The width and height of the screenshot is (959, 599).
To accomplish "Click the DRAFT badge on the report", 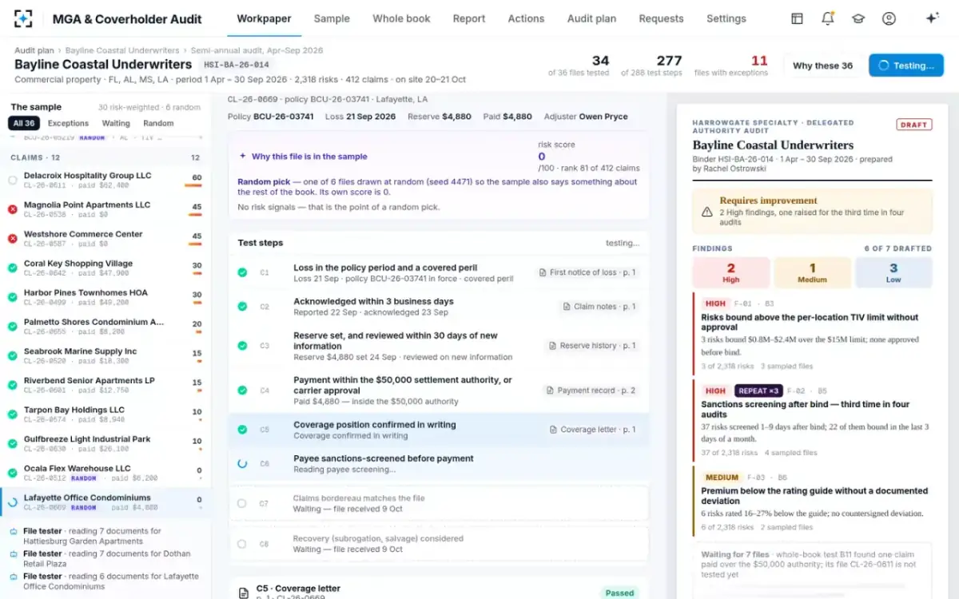I will pyautogui.click(x=914, y=125).
